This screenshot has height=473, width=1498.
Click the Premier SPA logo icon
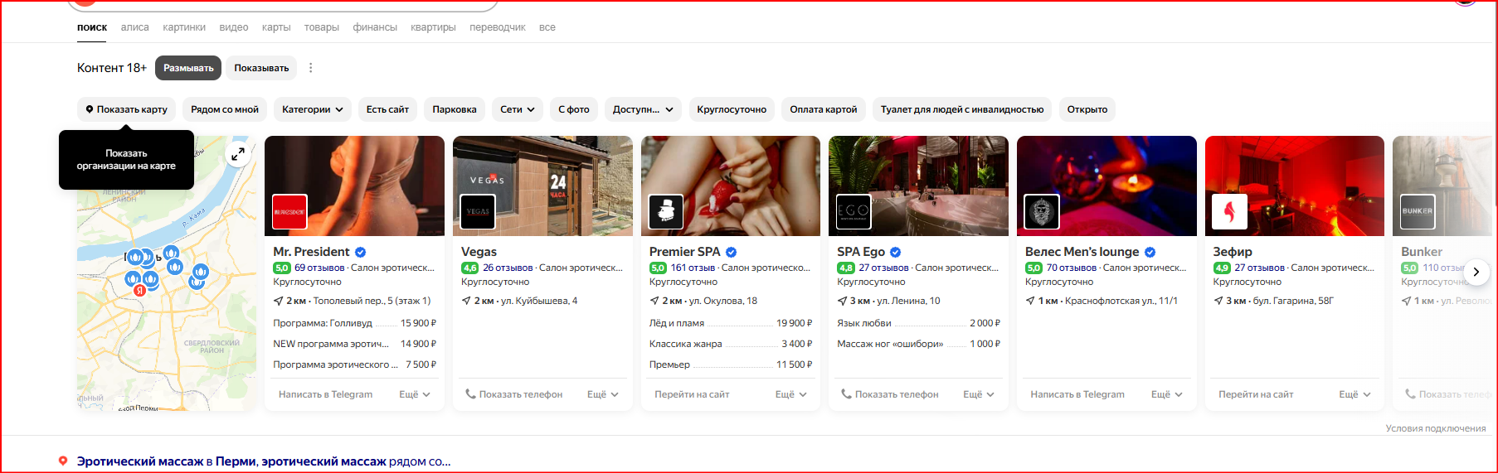666,212
